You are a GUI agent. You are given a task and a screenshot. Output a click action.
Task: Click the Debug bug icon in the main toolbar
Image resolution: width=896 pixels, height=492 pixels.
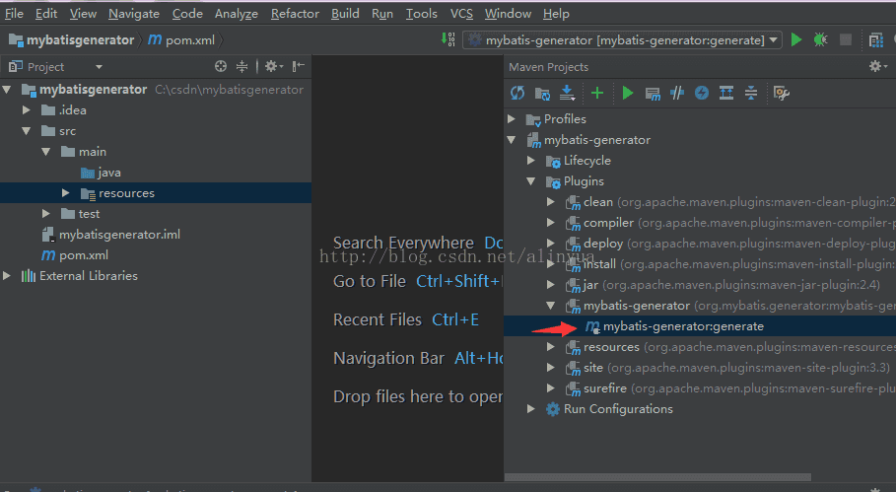click(x=821, y=40)
